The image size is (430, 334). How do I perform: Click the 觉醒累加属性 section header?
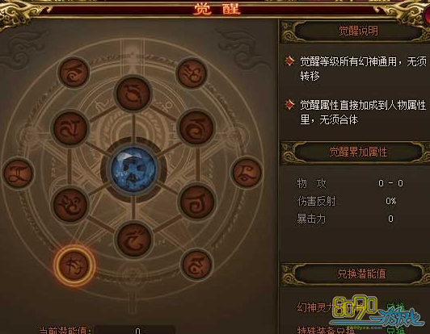[358, 152]
